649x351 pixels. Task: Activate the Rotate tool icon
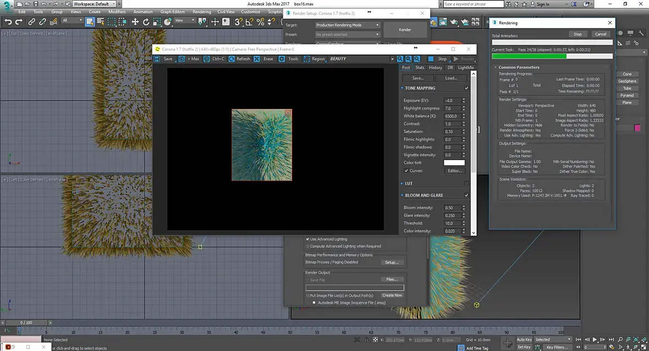(146, 22)
